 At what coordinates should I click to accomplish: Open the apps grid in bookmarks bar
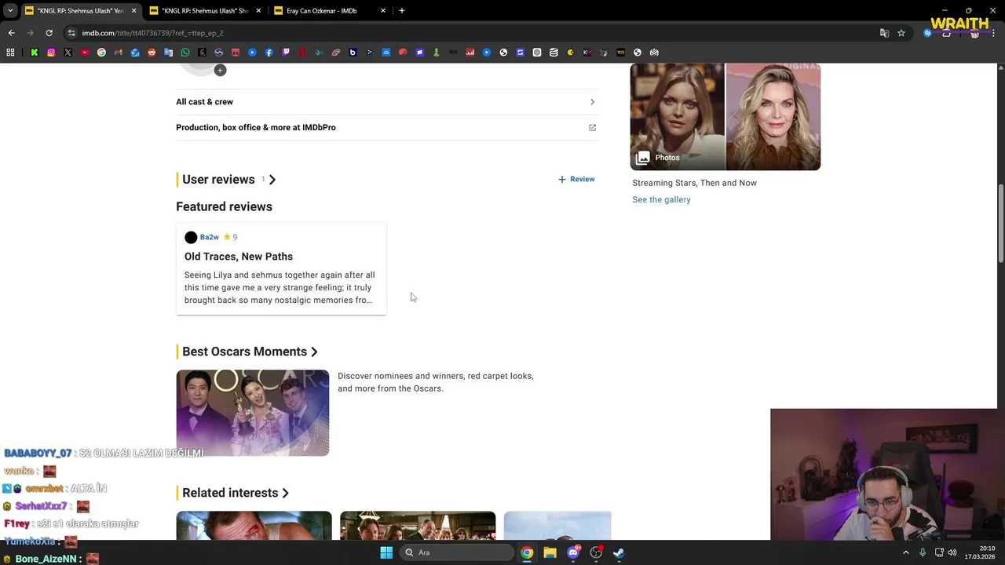point(10,53)
